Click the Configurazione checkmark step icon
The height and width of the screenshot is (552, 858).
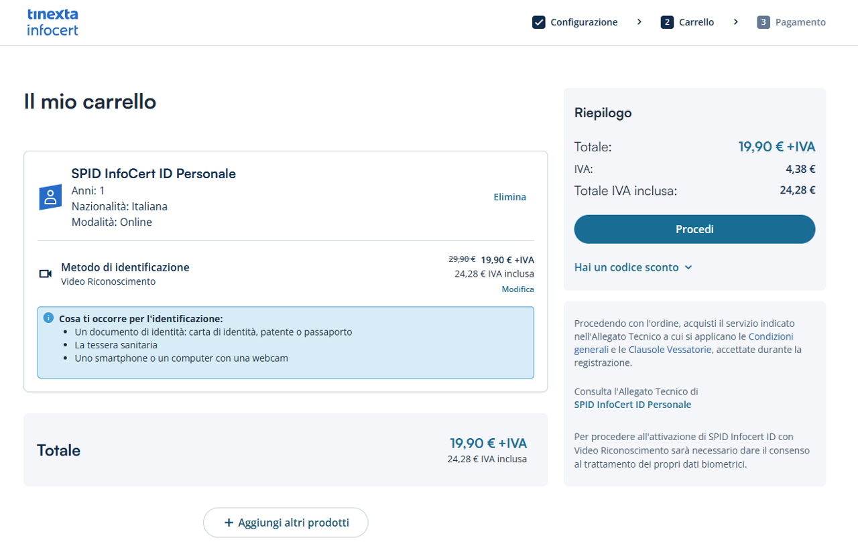click(x=539, y=22)
